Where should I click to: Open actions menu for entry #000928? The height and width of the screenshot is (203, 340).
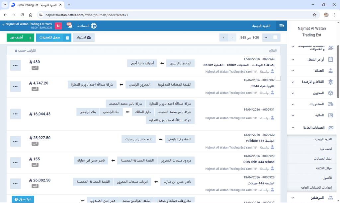[x=15, y=184]
